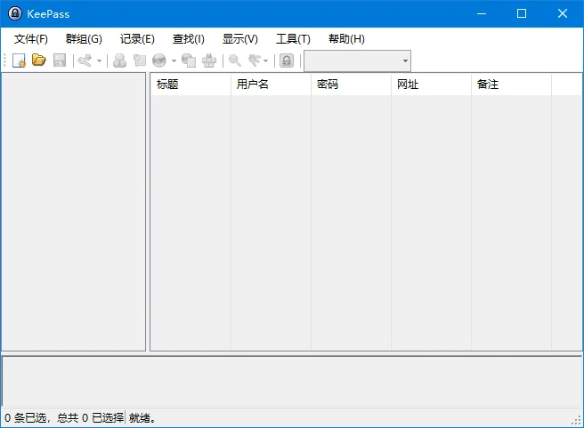This screenshot has height=428, width=584.
Task: Click the Copy Password icon
Action: 140,61
